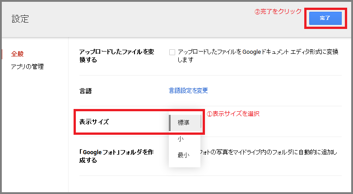Viewport: 353px width, 194px height.
Task: Click the 言語 setting label
Action: point(86,91)
